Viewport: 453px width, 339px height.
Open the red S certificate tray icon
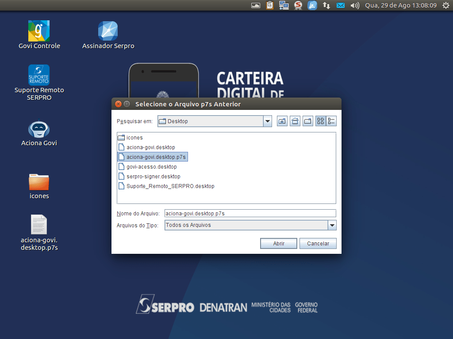click(298, 5)
